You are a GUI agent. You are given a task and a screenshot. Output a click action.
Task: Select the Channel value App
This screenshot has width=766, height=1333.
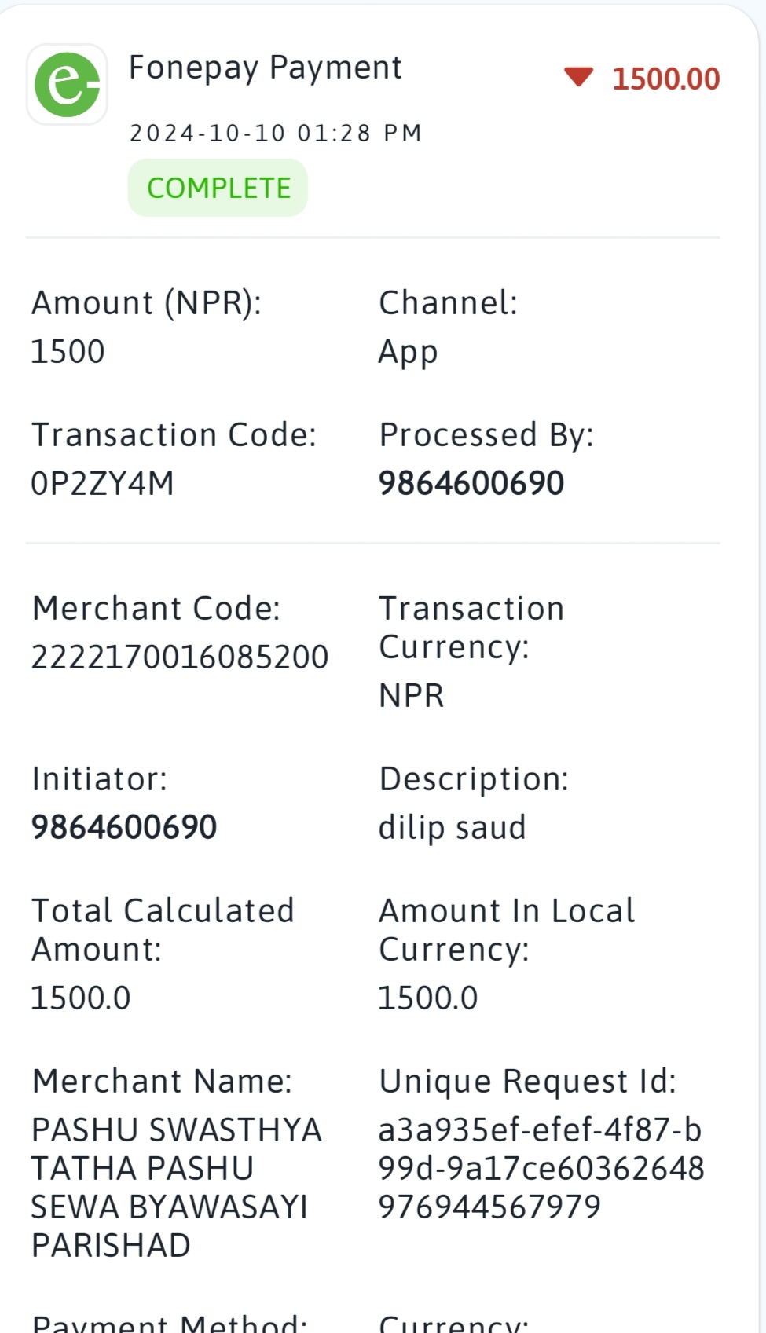pyautogui.click(x=408, y=353)
